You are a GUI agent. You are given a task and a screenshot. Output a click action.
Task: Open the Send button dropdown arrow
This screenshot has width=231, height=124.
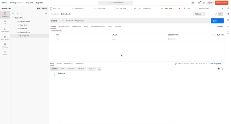click(221, 21)
